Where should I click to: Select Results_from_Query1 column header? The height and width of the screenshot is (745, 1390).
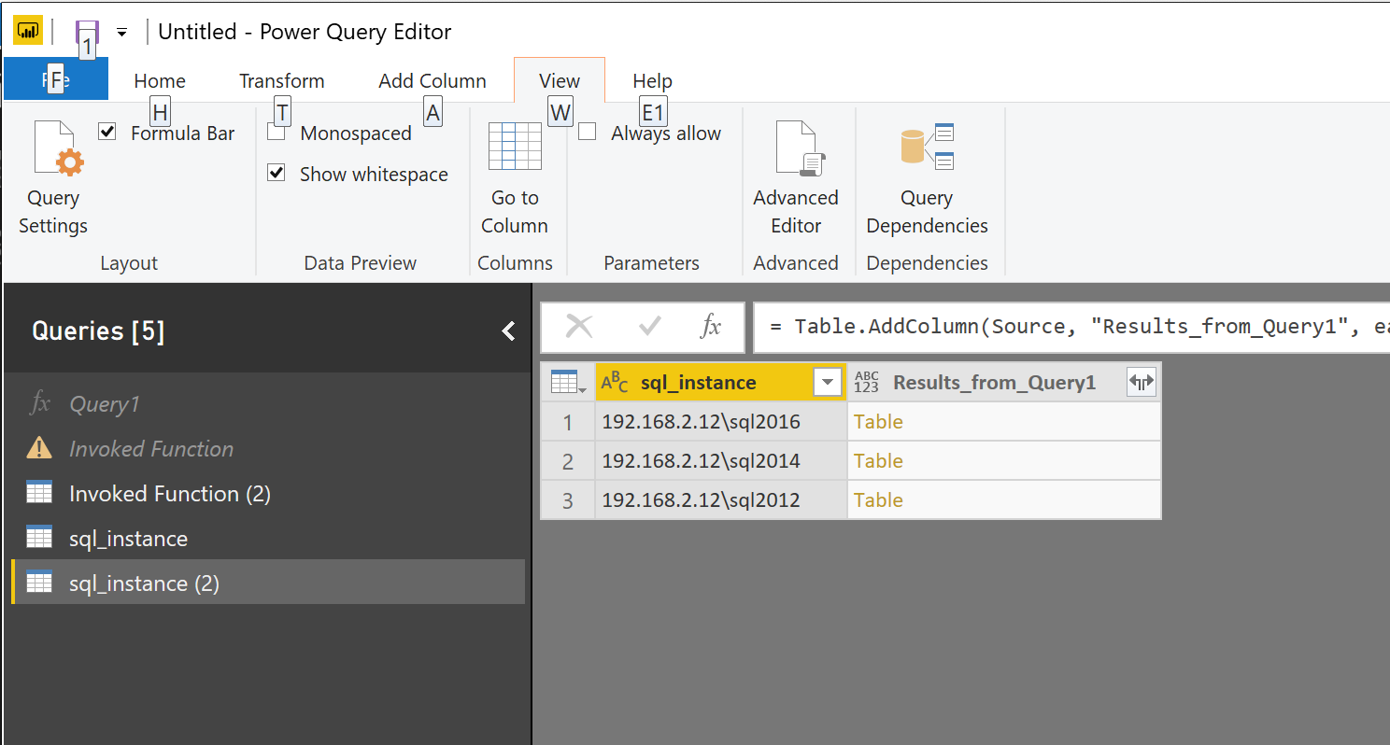pos(1004,382)
